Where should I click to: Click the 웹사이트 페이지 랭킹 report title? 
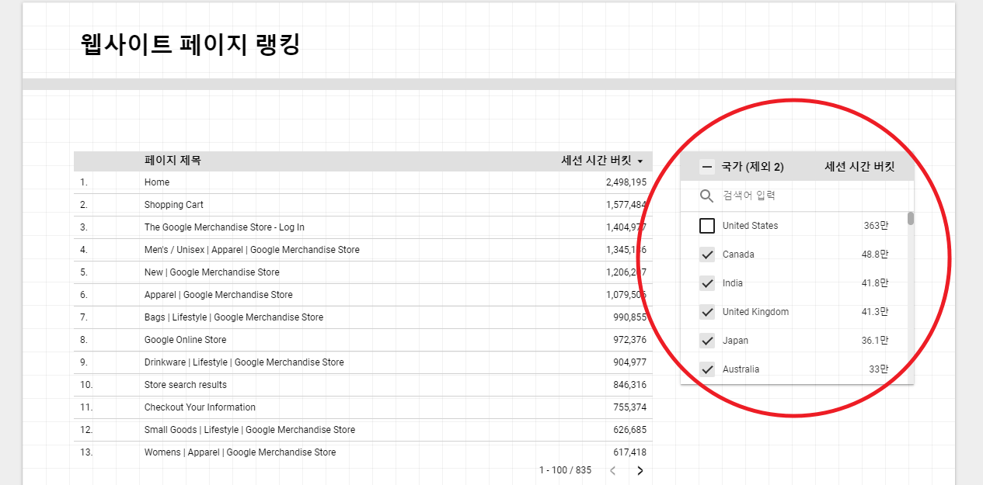(189, 45)
